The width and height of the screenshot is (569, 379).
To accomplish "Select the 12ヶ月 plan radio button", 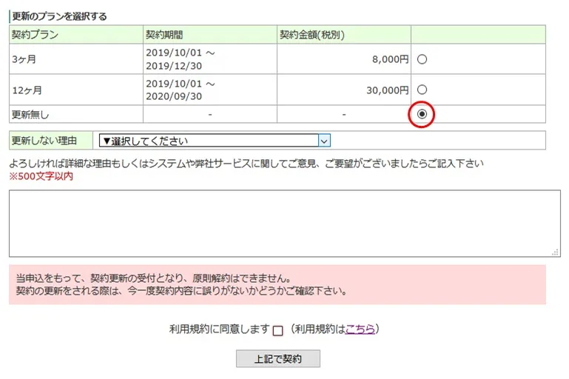I will tap(422, 90).
